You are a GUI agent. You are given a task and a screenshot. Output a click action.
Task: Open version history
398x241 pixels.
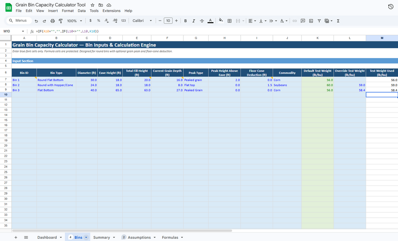pyautogui.click(x=391, y=7)
